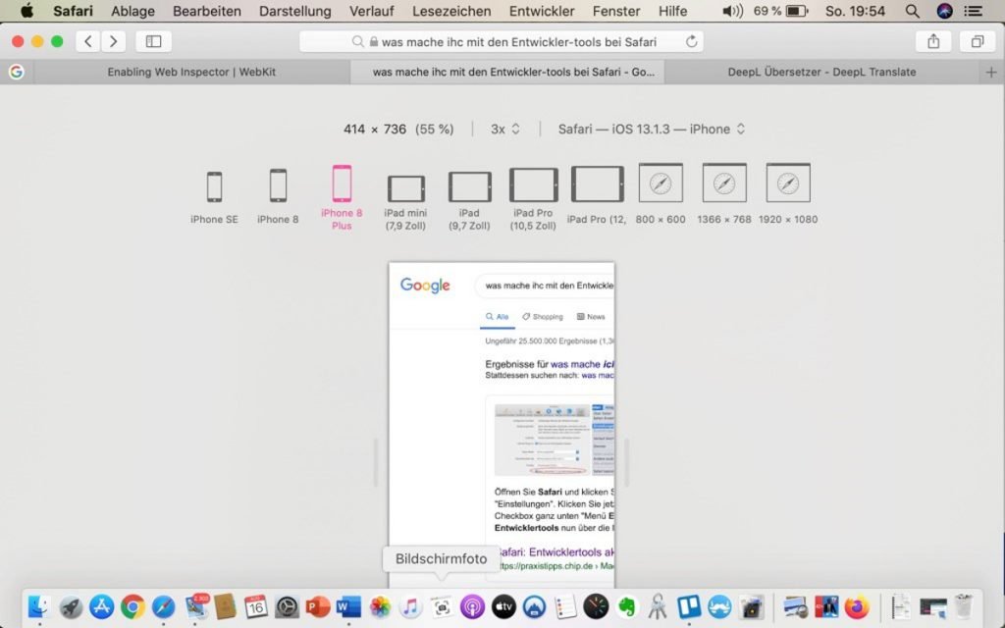Select the iPhone 8 device preset
This screenshot has width=1005, height=628.
tap(278, 196)
